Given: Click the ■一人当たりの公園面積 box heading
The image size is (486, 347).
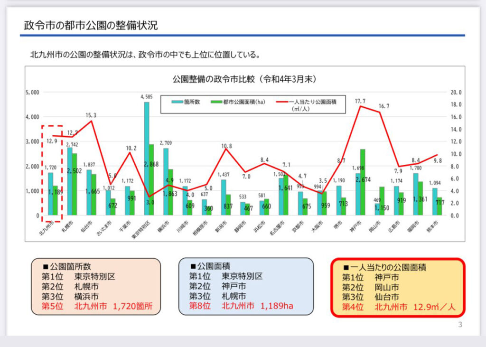Looking at the screenshot, I should [384, 267].
